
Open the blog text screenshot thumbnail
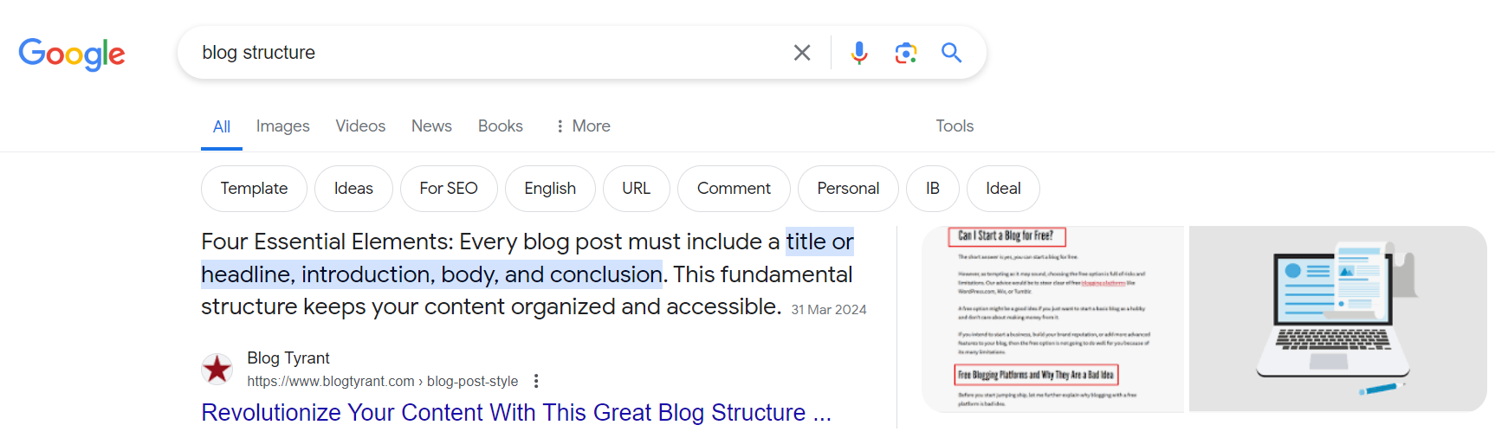1053,319
